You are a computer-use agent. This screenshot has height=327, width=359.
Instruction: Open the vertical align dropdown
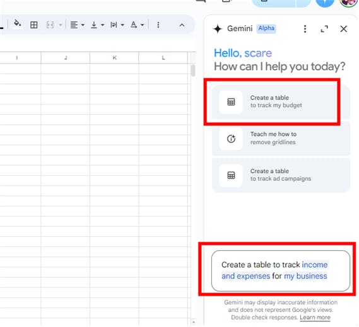(x=102, y=25)
